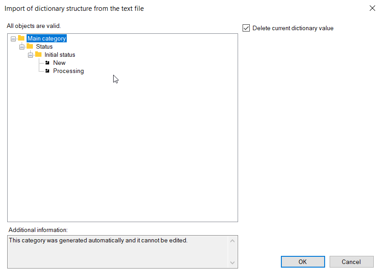Select the Processing dictionary entry

[x=69, y=71]
